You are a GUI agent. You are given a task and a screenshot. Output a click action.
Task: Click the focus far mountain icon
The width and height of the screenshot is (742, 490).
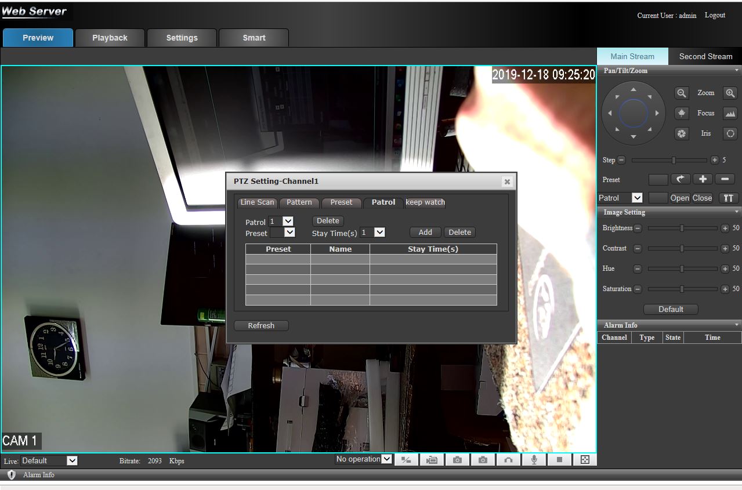(x=730, y=113)
